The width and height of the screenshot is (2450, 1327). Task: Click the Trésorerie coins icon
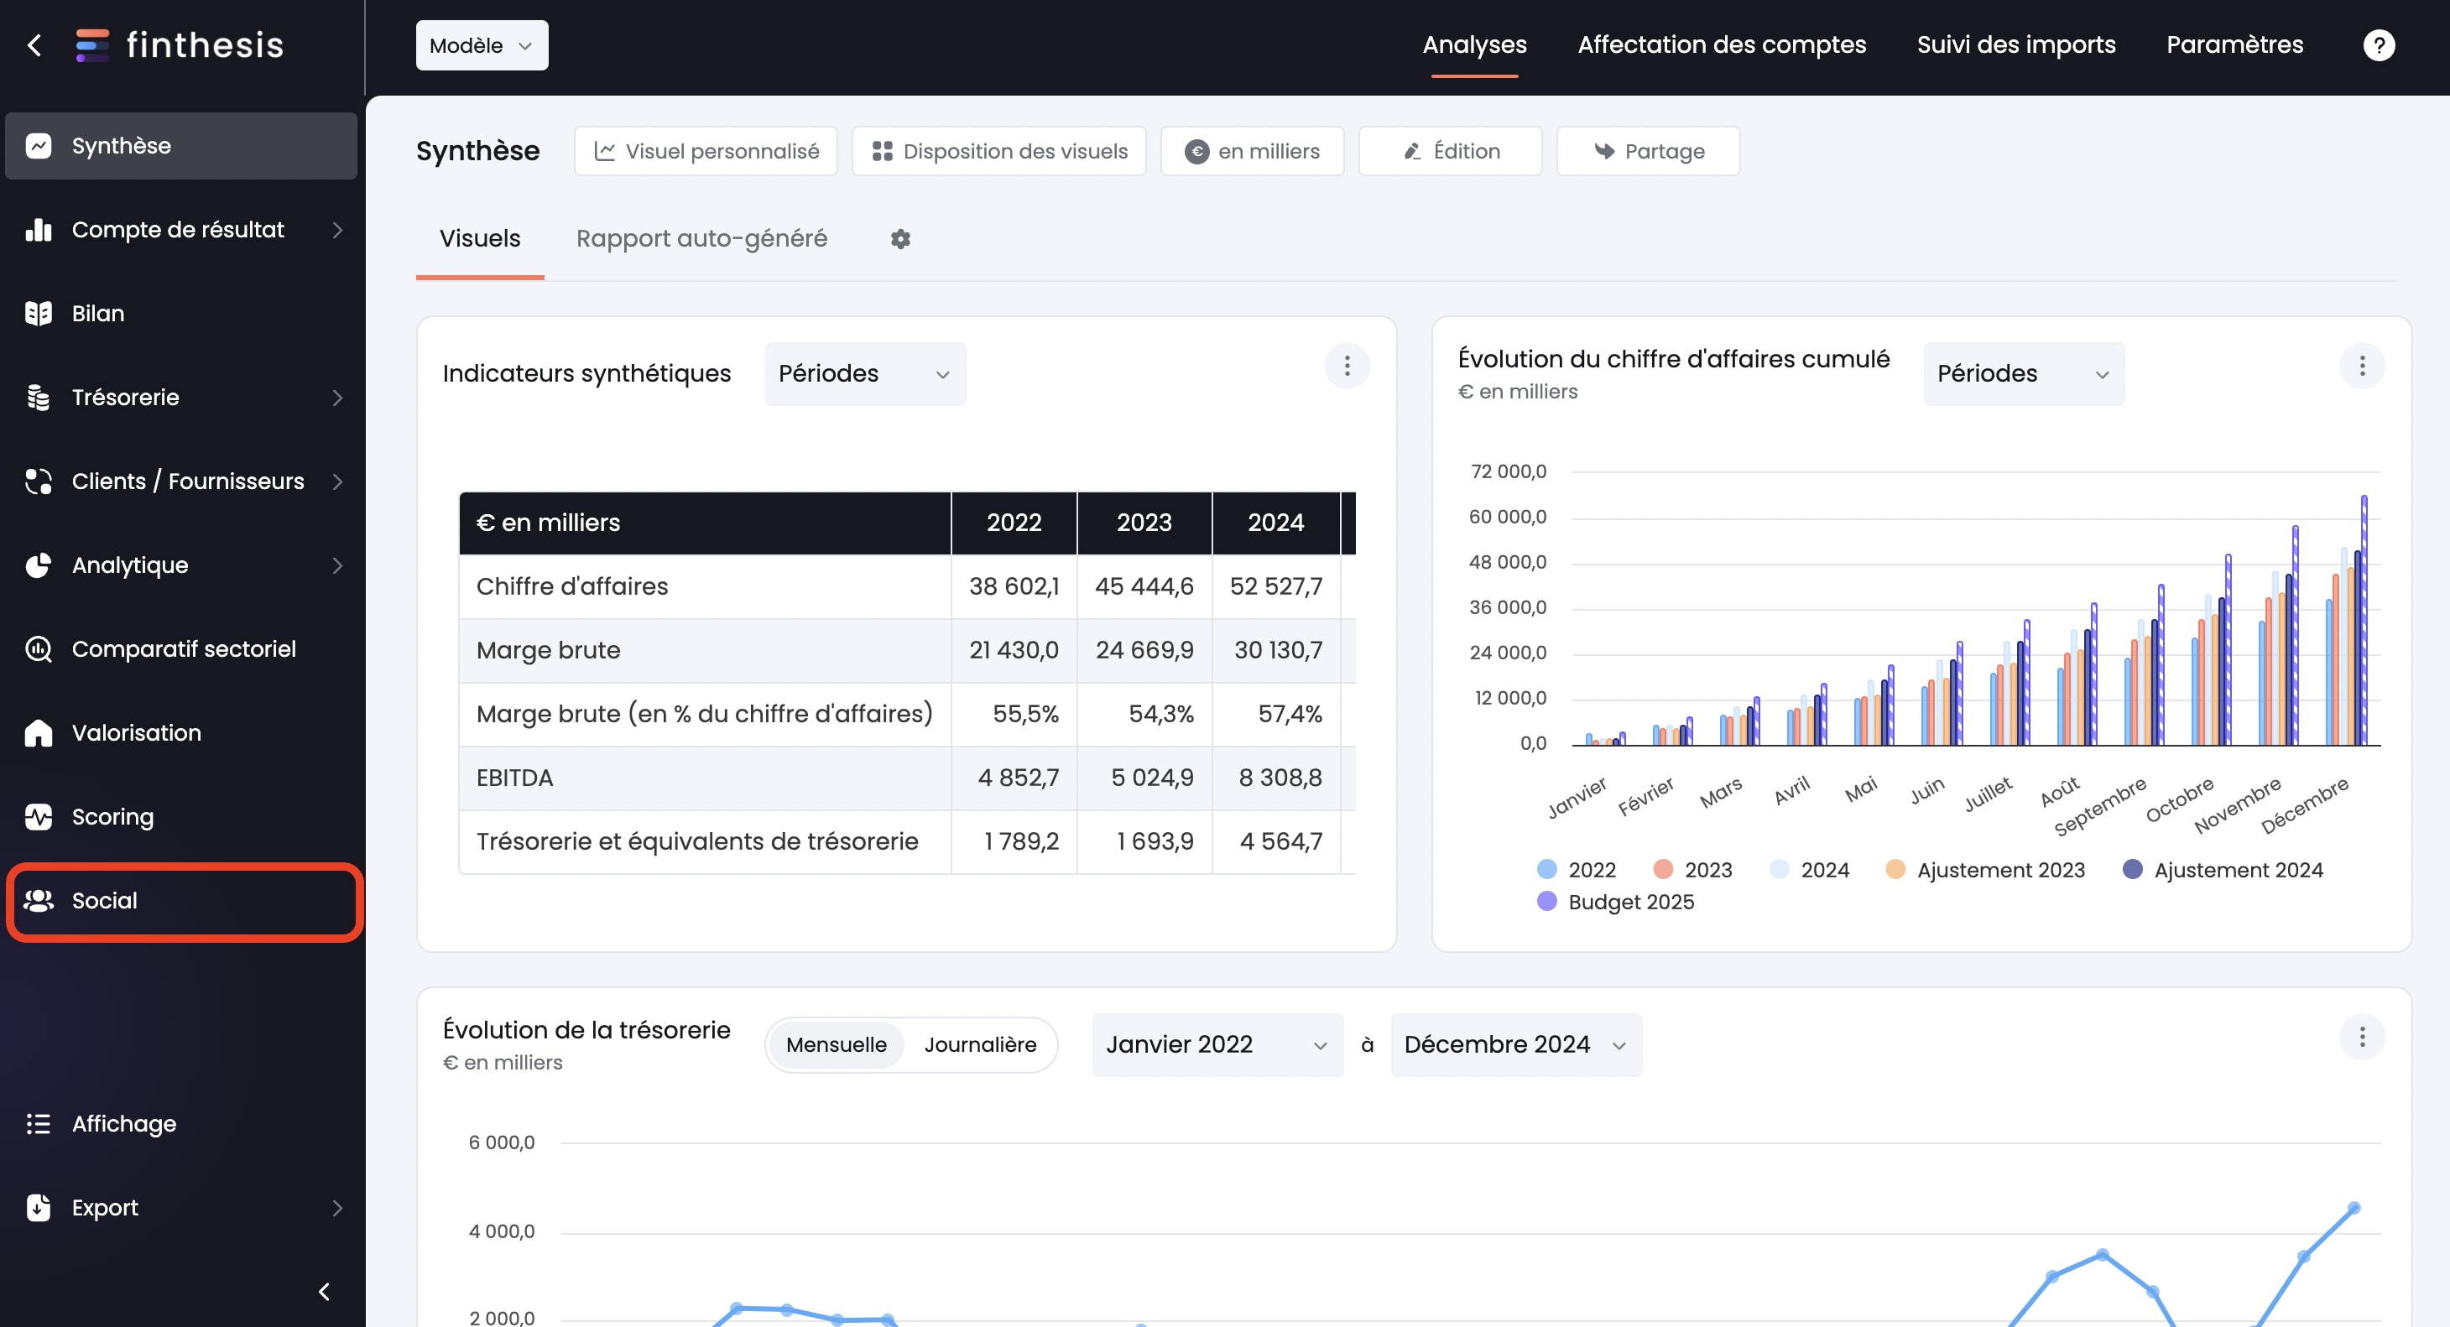tap(38, 398)
